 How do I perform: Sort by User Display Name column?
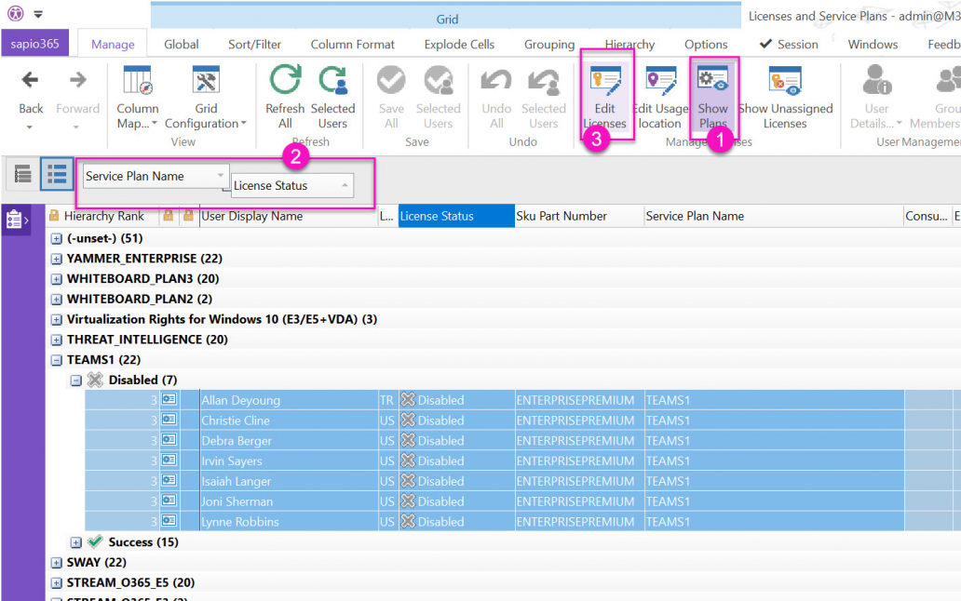289,216
